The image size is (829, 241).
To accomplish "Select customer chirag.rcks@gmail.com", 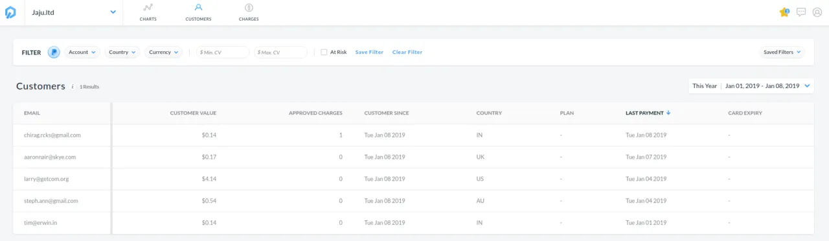I will coord(52,135).
